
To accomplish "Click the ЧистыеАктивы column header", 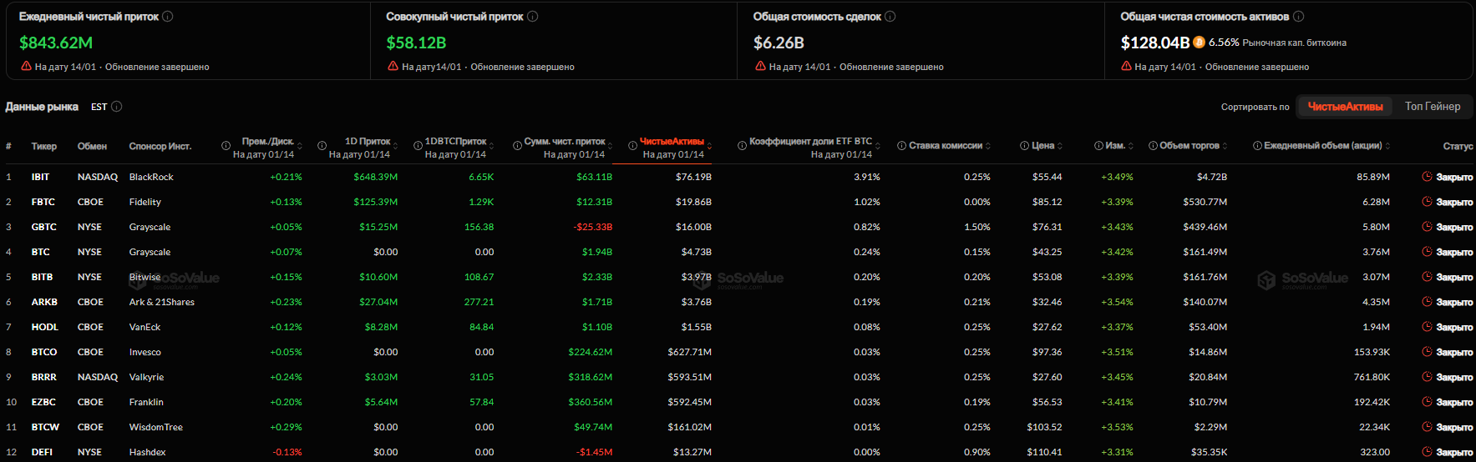I will (672, 142).
